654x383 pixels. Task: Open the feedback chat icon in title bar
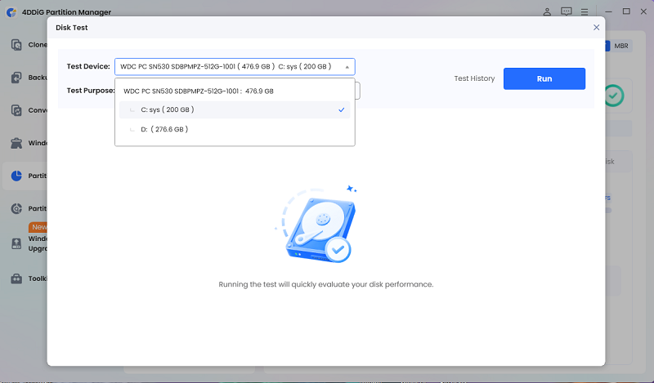pyautogui.click(x=566, y=11)
